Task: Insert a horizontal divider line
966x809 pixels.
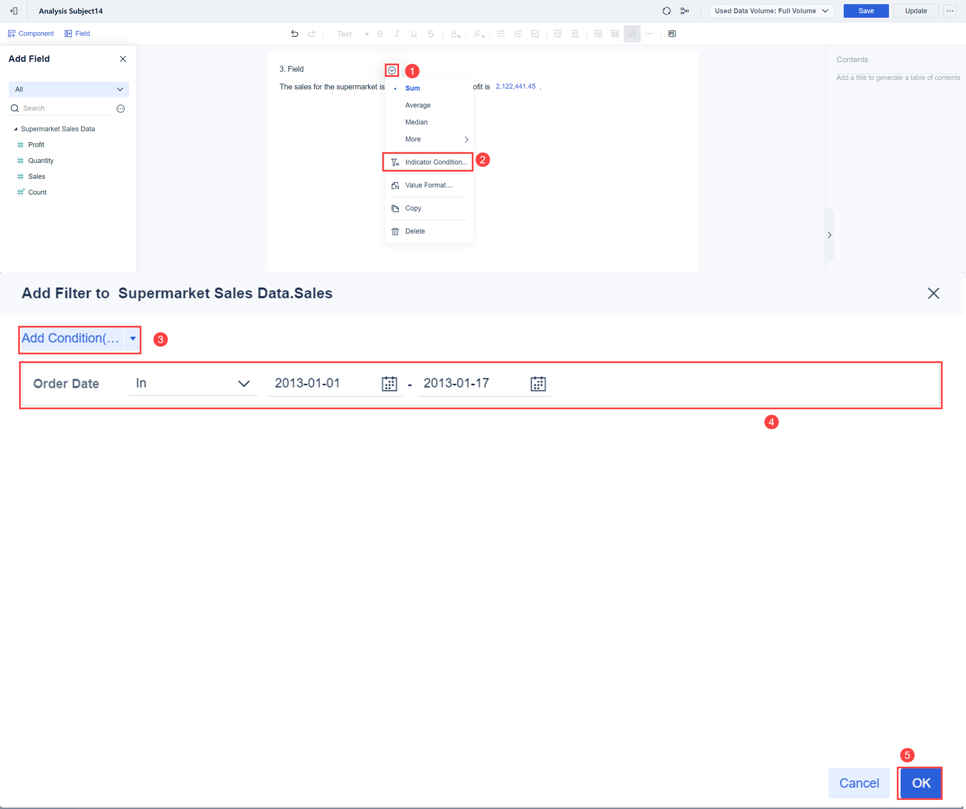Action: [x=649, y=34]
